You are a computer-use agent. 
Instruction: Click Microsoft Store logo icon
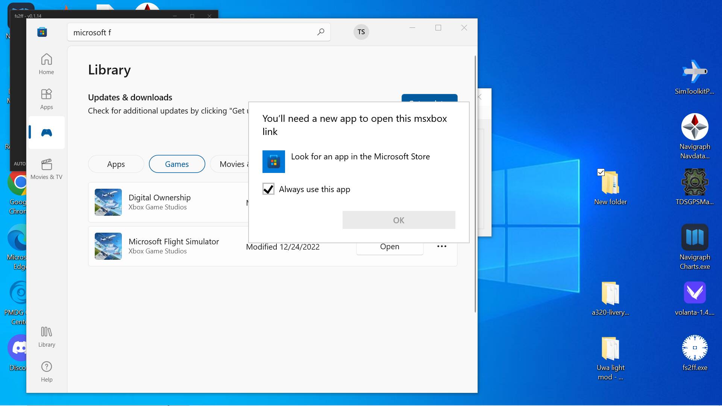click(42, 32)
